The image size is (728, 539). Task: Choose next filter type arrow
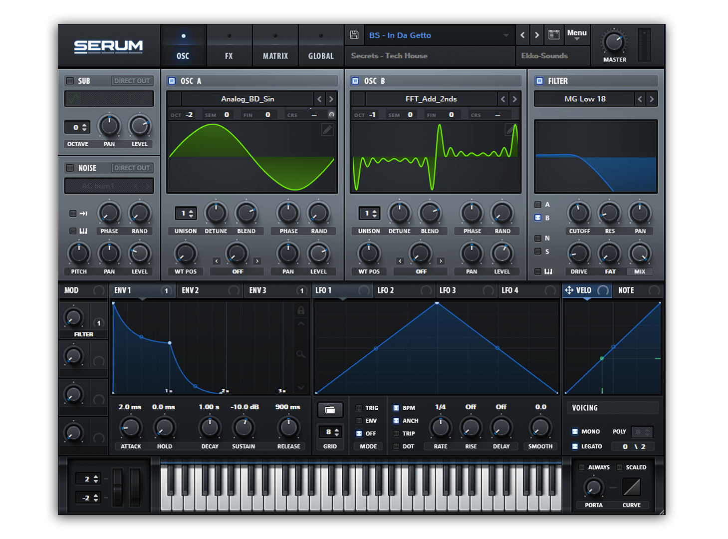pos(651,99)
